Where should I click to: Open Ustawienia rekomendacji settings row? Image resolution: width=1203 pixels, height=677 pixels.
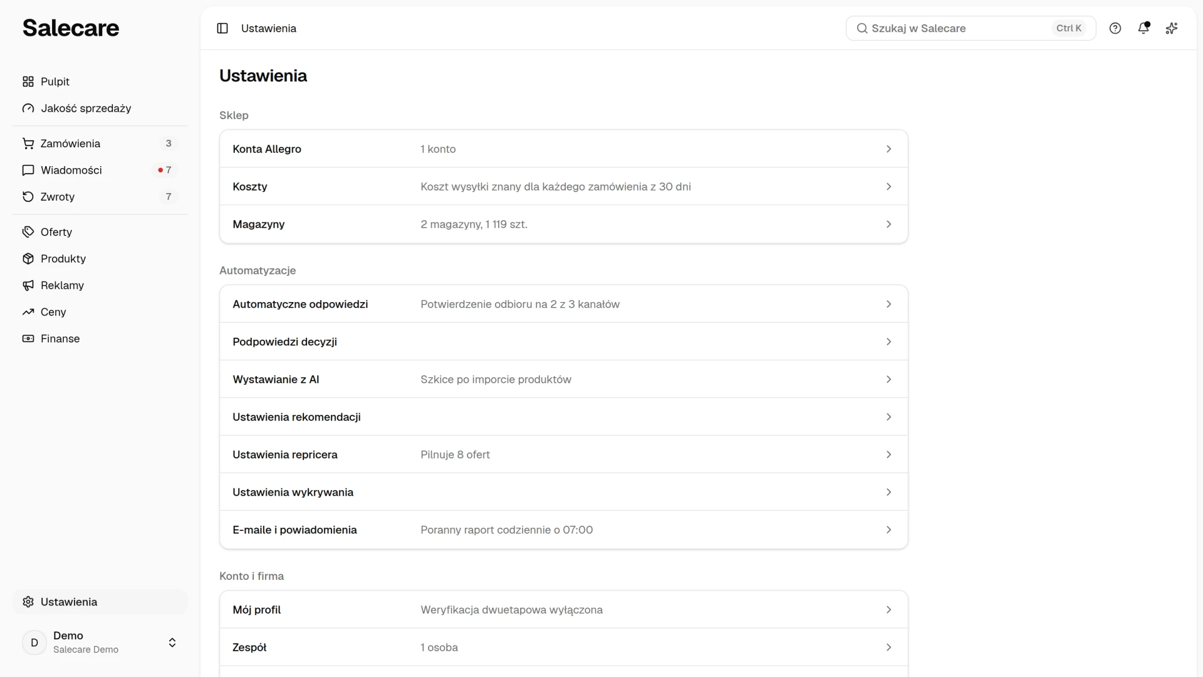(563, 417)
